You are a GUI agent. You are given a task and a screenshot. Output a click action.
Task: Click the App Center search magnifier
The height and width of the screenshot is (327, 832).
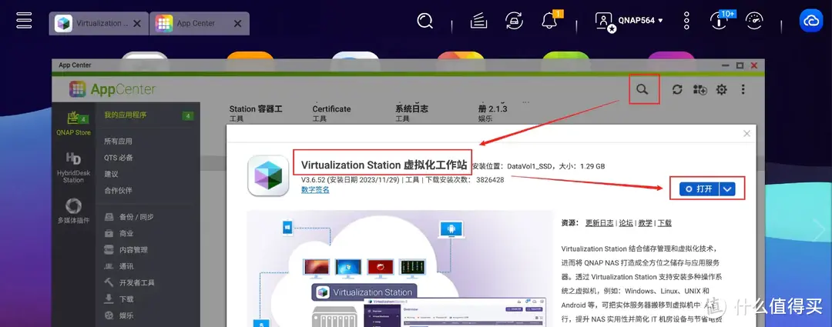click(x=642, y=89)
